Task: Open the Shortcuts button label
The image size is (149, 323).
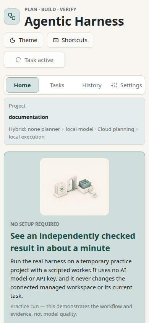Action: 74,40
